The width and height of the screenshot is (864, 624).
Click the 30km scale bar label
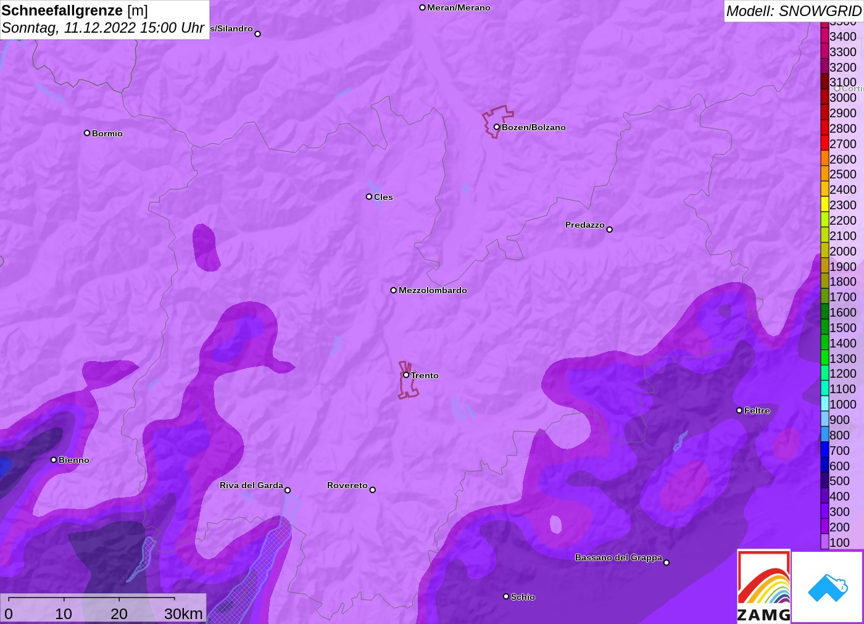(184, 614)
